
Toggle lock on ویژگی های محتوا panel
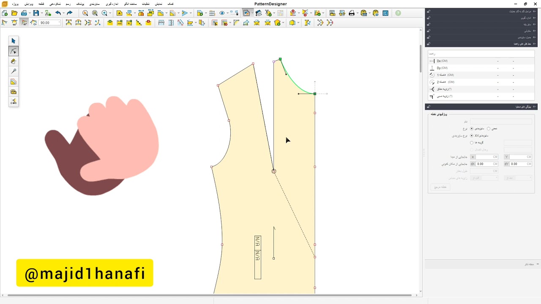428,107
